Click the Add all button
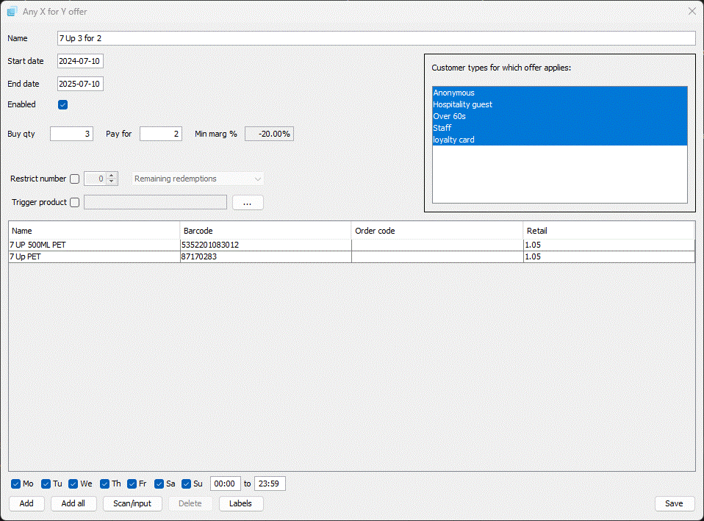The height and width of the screenshot is (521, 704). coord(73,503)
